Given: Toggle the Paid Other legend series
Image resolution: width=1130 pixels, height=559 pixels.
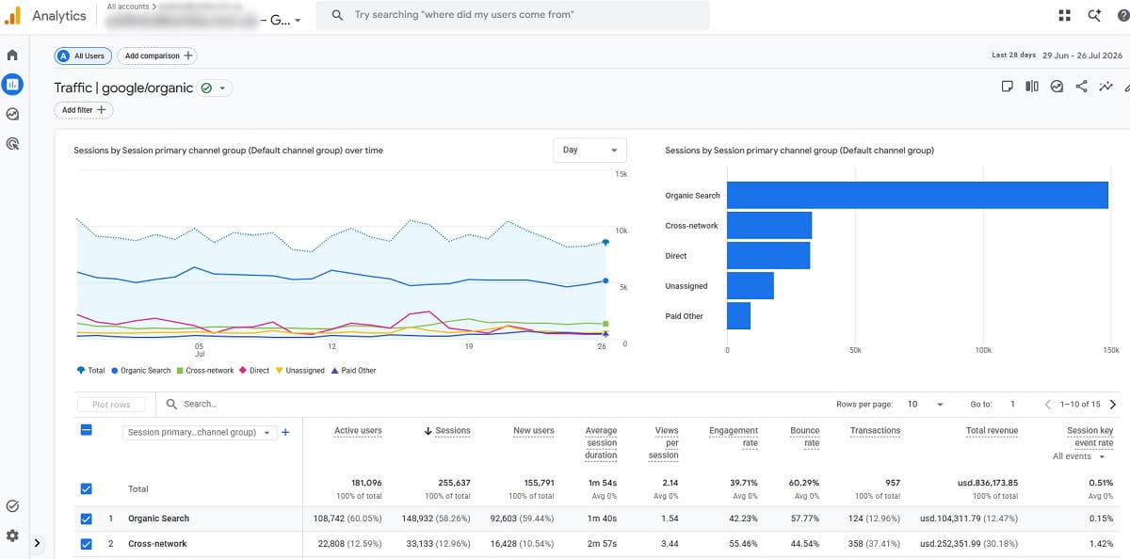Looking at the screenshot, I should 353,371.
